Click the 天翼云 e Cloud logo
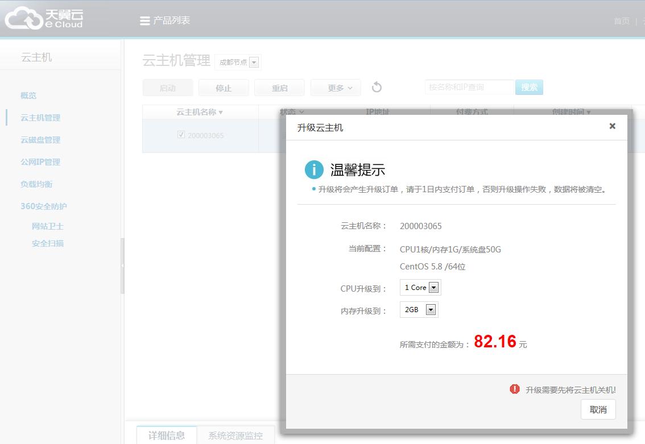The height and width of the screenshot is (444, 645). click(x=44, y=18)
